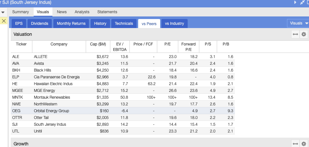309x147 pixels.
Task: Select Hawaiian Electric Price/FCF 63.2
Action: pos(151,84)
